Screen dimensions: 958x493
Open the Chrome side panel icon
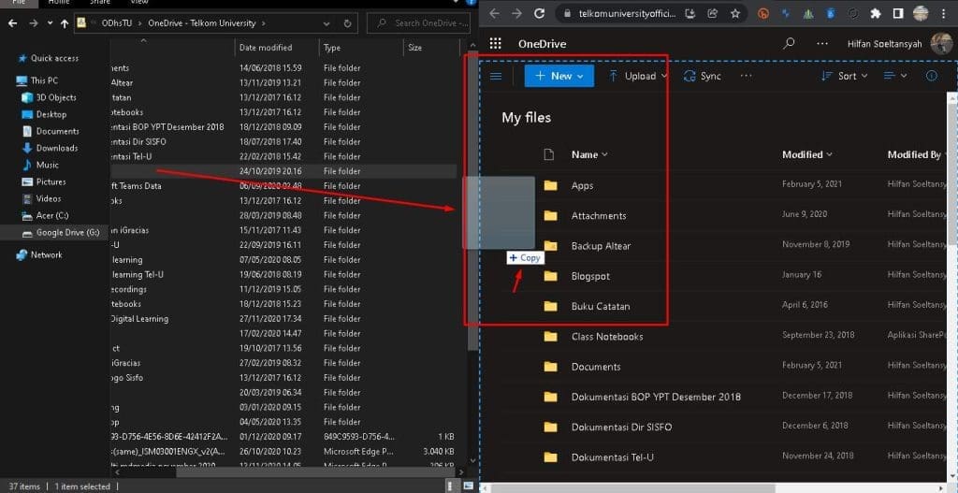coord(898,13)
